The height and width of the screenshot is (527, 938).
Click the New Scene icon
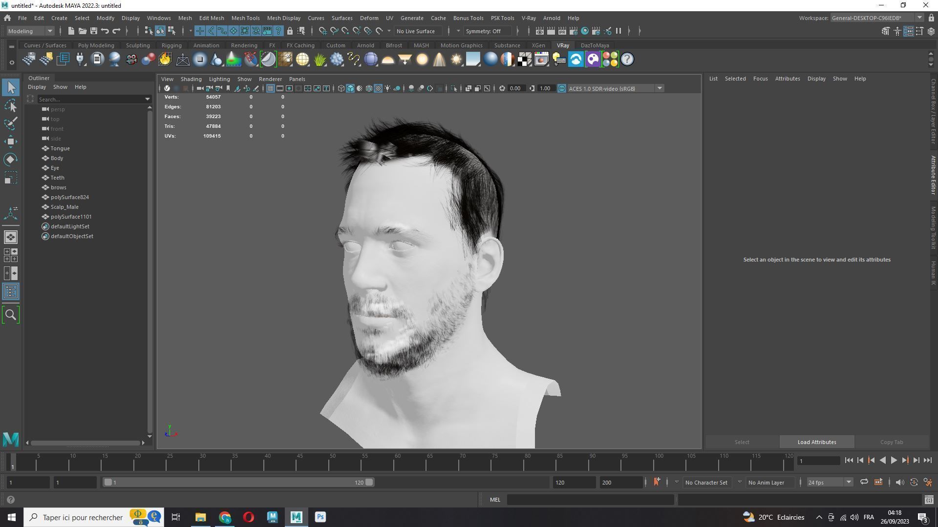[x=71, y=31]
